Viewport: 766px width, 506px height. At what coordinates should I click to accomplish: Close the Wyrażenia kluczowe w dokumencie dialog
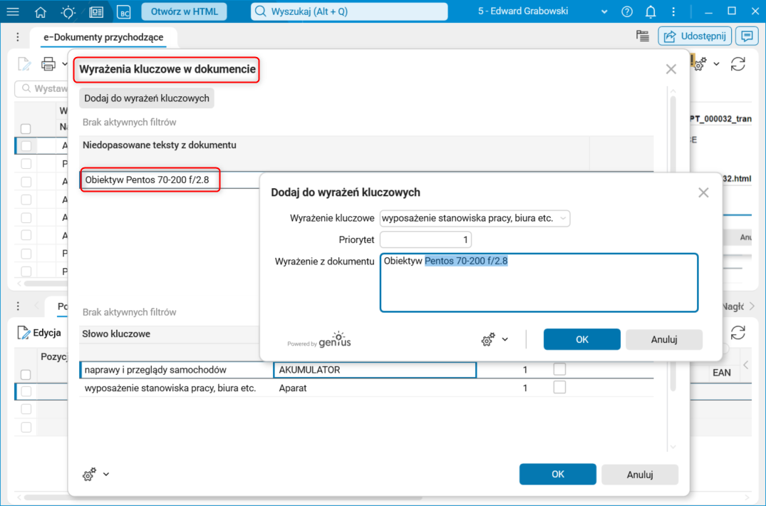[x=671, y=69]
